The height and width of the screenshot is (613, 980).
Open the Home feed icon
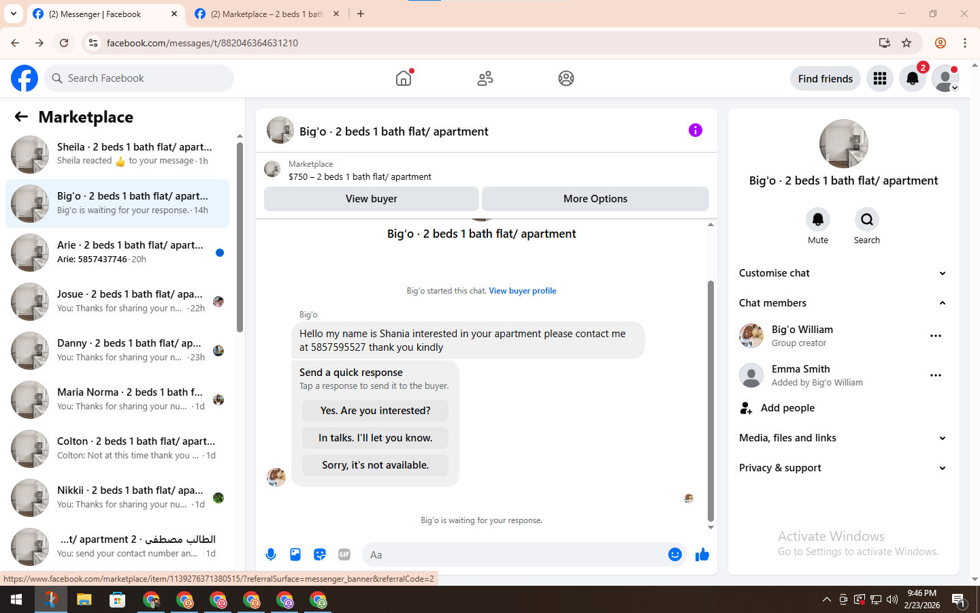pos(404,78)
